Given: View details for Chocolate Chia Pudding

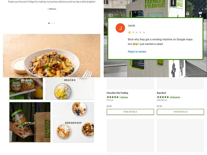Looking at the screenshot, I should [x=130, y=112].
